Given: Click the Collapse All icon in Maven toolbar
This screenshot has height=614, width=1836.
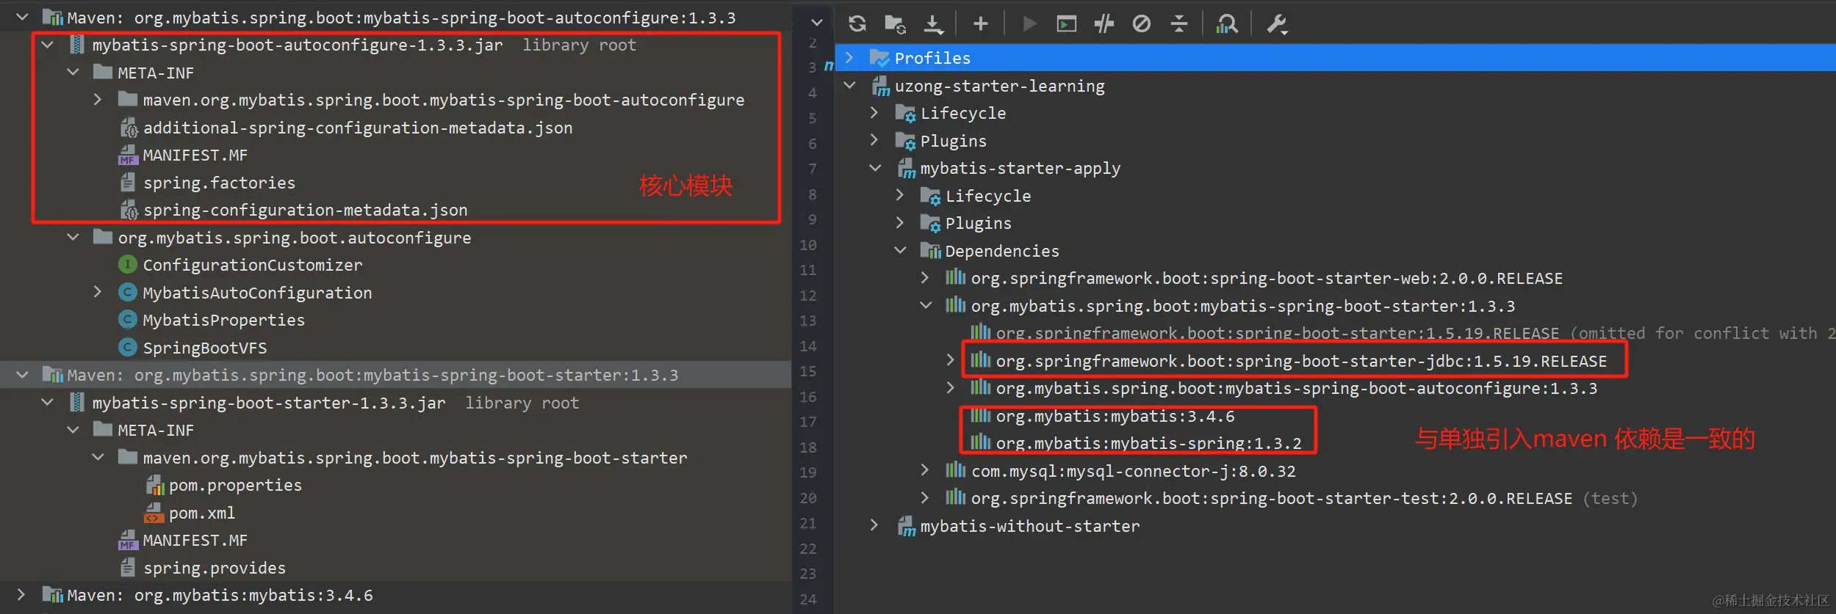Looking at the screenshot, I should click(1178, 24).
